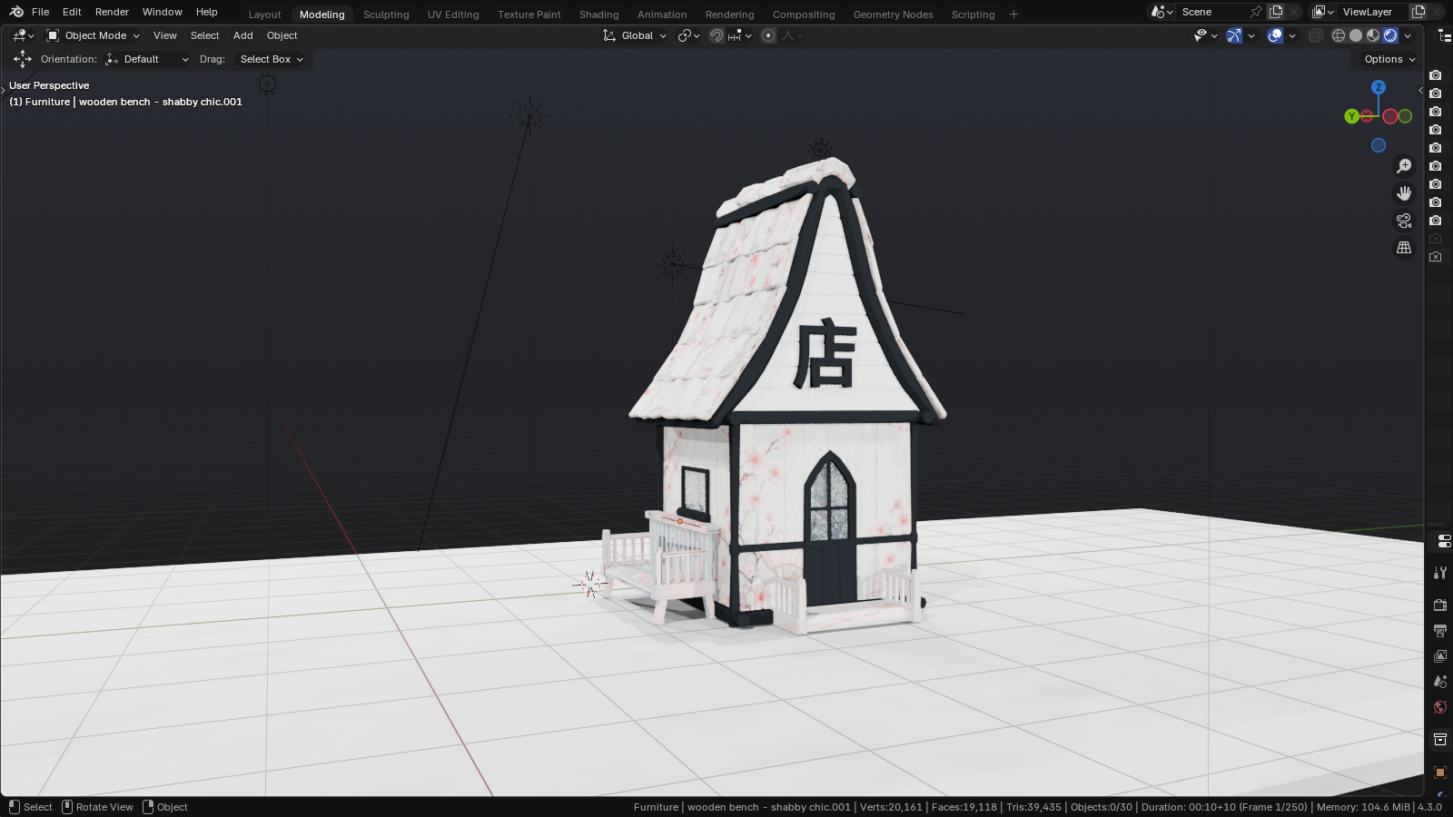
Task: Toggle snapping with the magnet icon
Action: 717,35
